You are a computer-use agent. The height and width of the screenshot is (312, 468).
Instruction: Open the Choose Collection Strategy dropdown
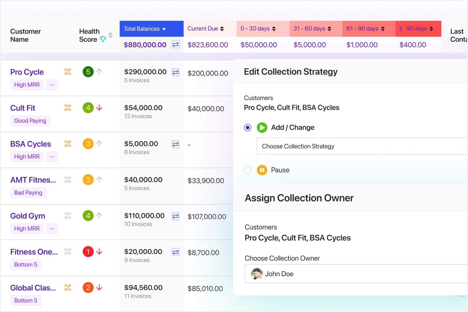point(362,146)
